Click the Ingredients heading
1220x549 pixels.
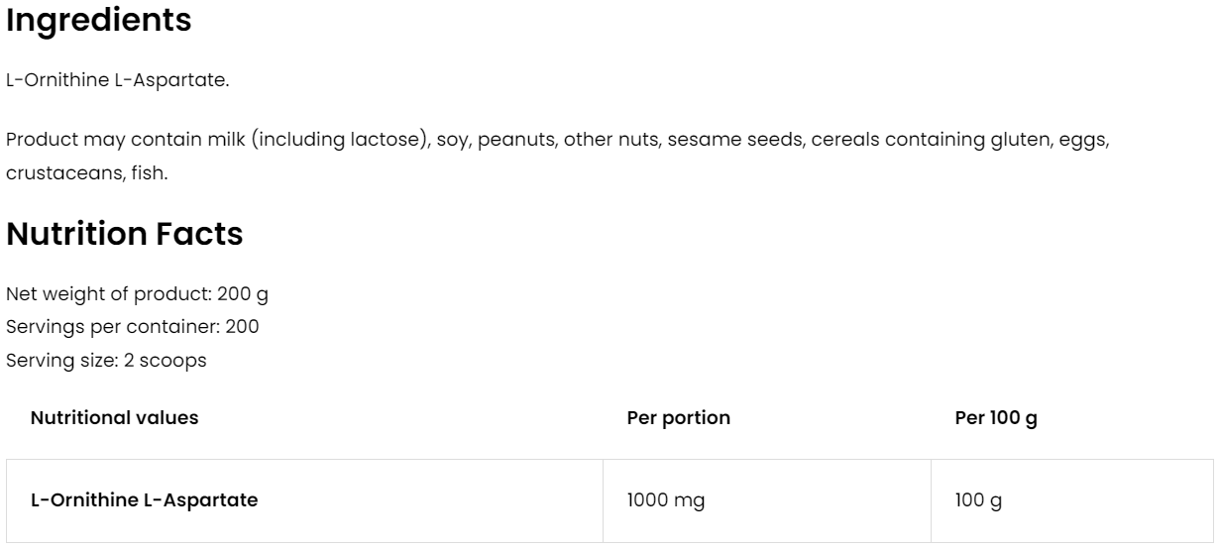(99, 21)
